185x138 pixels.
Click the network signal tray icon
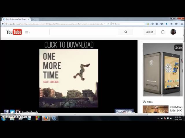pyautogui.click(x=161, y=118)
